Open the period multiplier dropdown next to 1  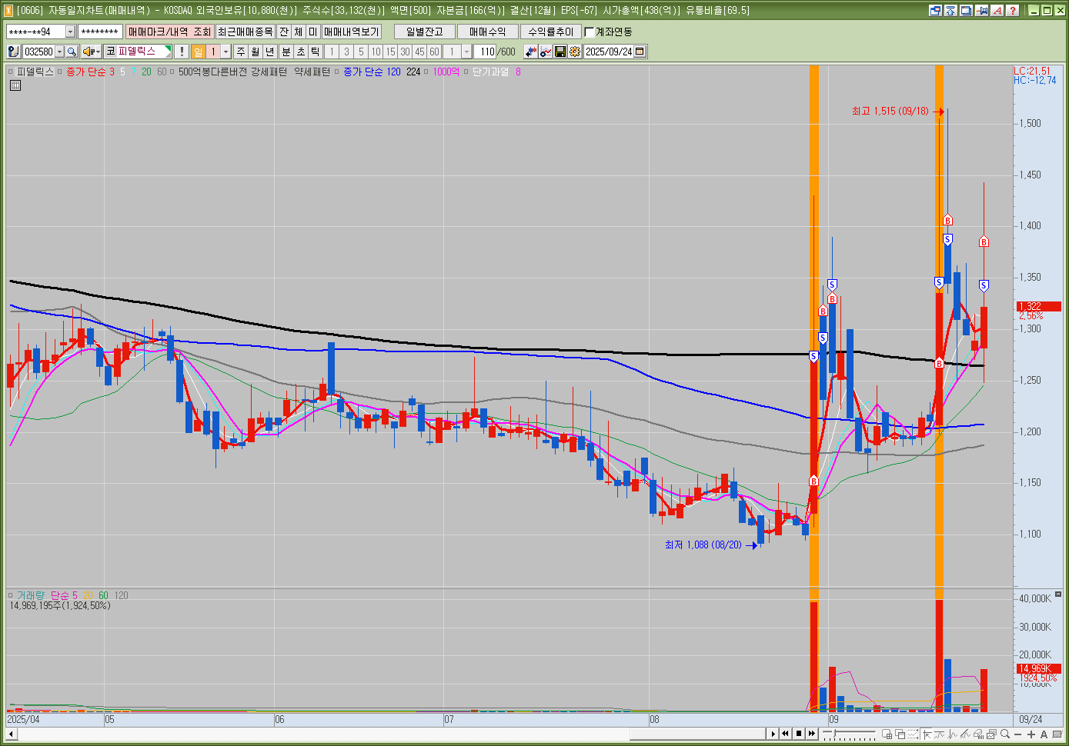click(225, 52)
